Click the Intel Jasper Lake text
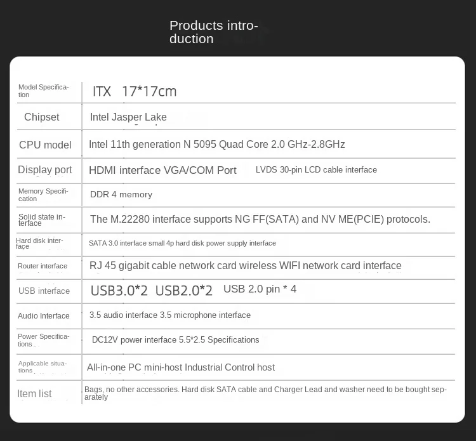476x441 pixels. [x=128, y=117]
